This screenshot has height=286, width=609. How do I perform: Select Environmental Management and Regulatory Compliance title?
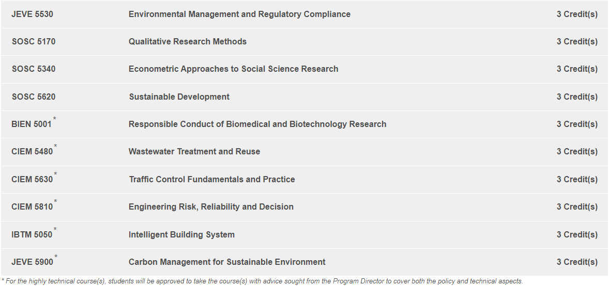pos(239,14)
